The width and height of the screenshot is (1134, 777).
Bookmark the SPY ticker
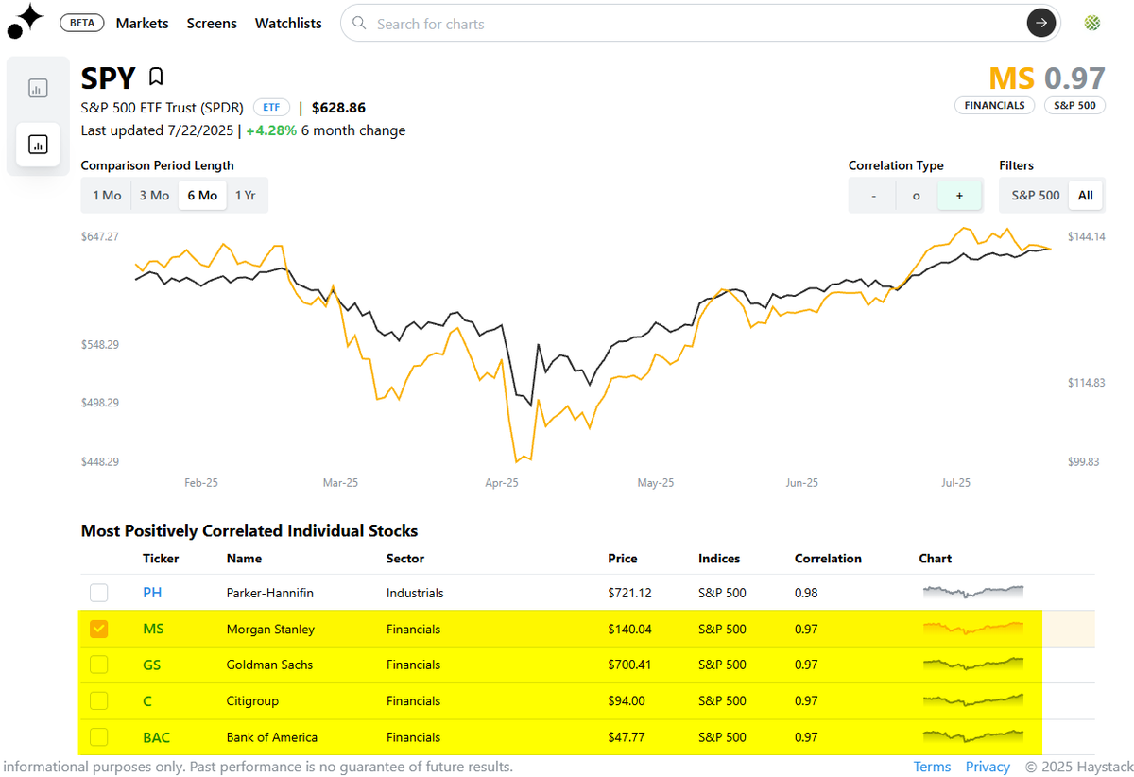point(156,77)
